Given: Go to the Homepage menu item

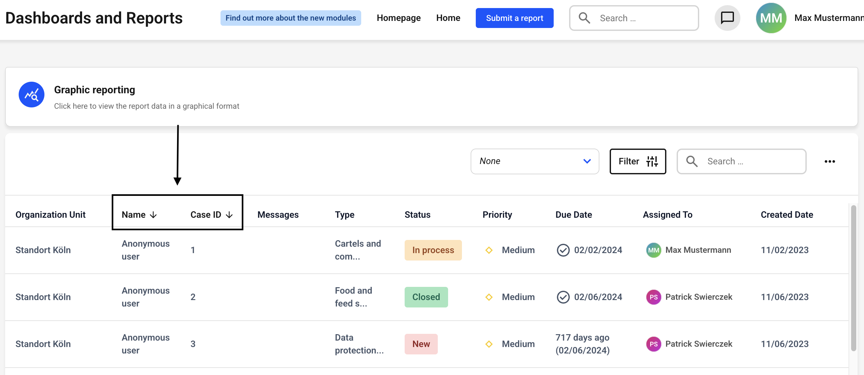Looking at the screenshot, I should (399, 18).
